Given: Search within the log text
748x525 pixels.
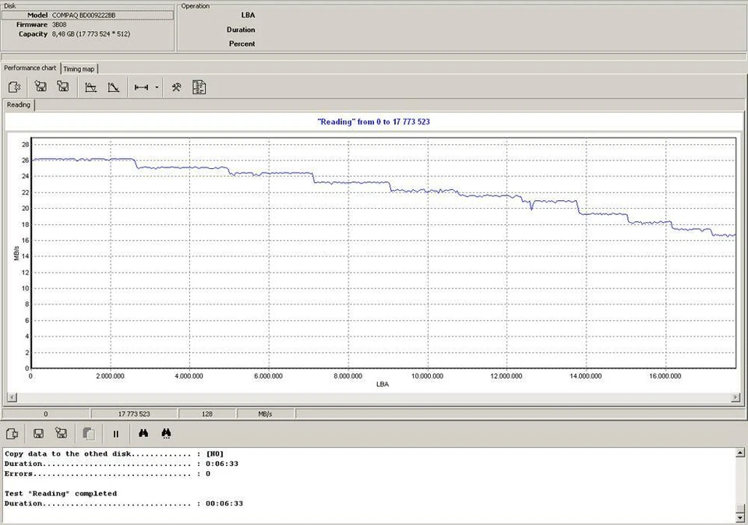Looking at the screenshot, I should [144, 433].
